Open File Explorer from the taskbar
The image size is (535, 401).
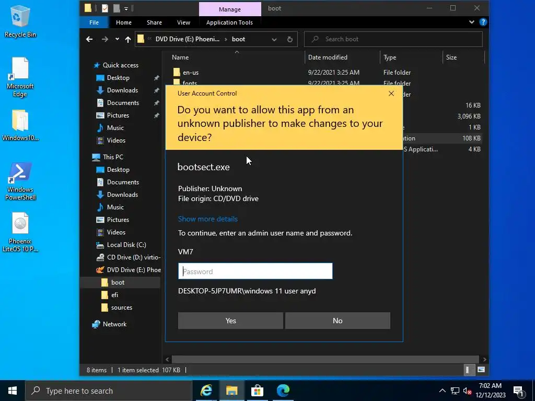231,391
